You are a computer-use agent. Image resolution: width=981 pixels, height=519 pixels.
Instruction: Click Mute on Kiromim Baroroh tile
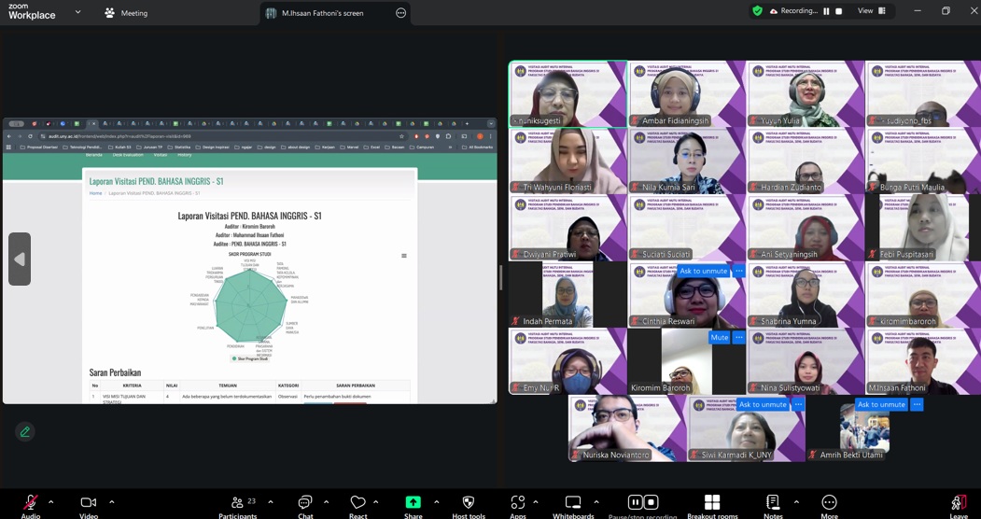719,337
